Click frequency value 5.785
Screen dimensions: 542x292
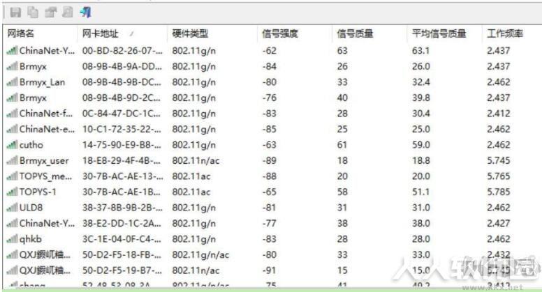499,192
